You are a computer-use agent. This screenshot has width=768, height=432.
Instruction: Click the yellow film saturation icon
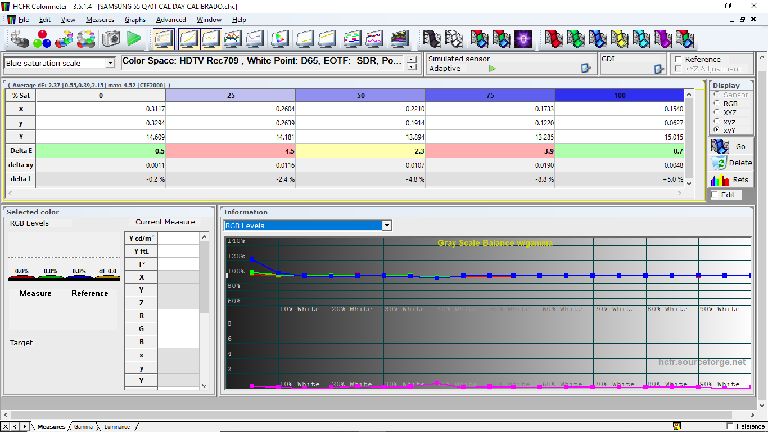pos(620,39)
